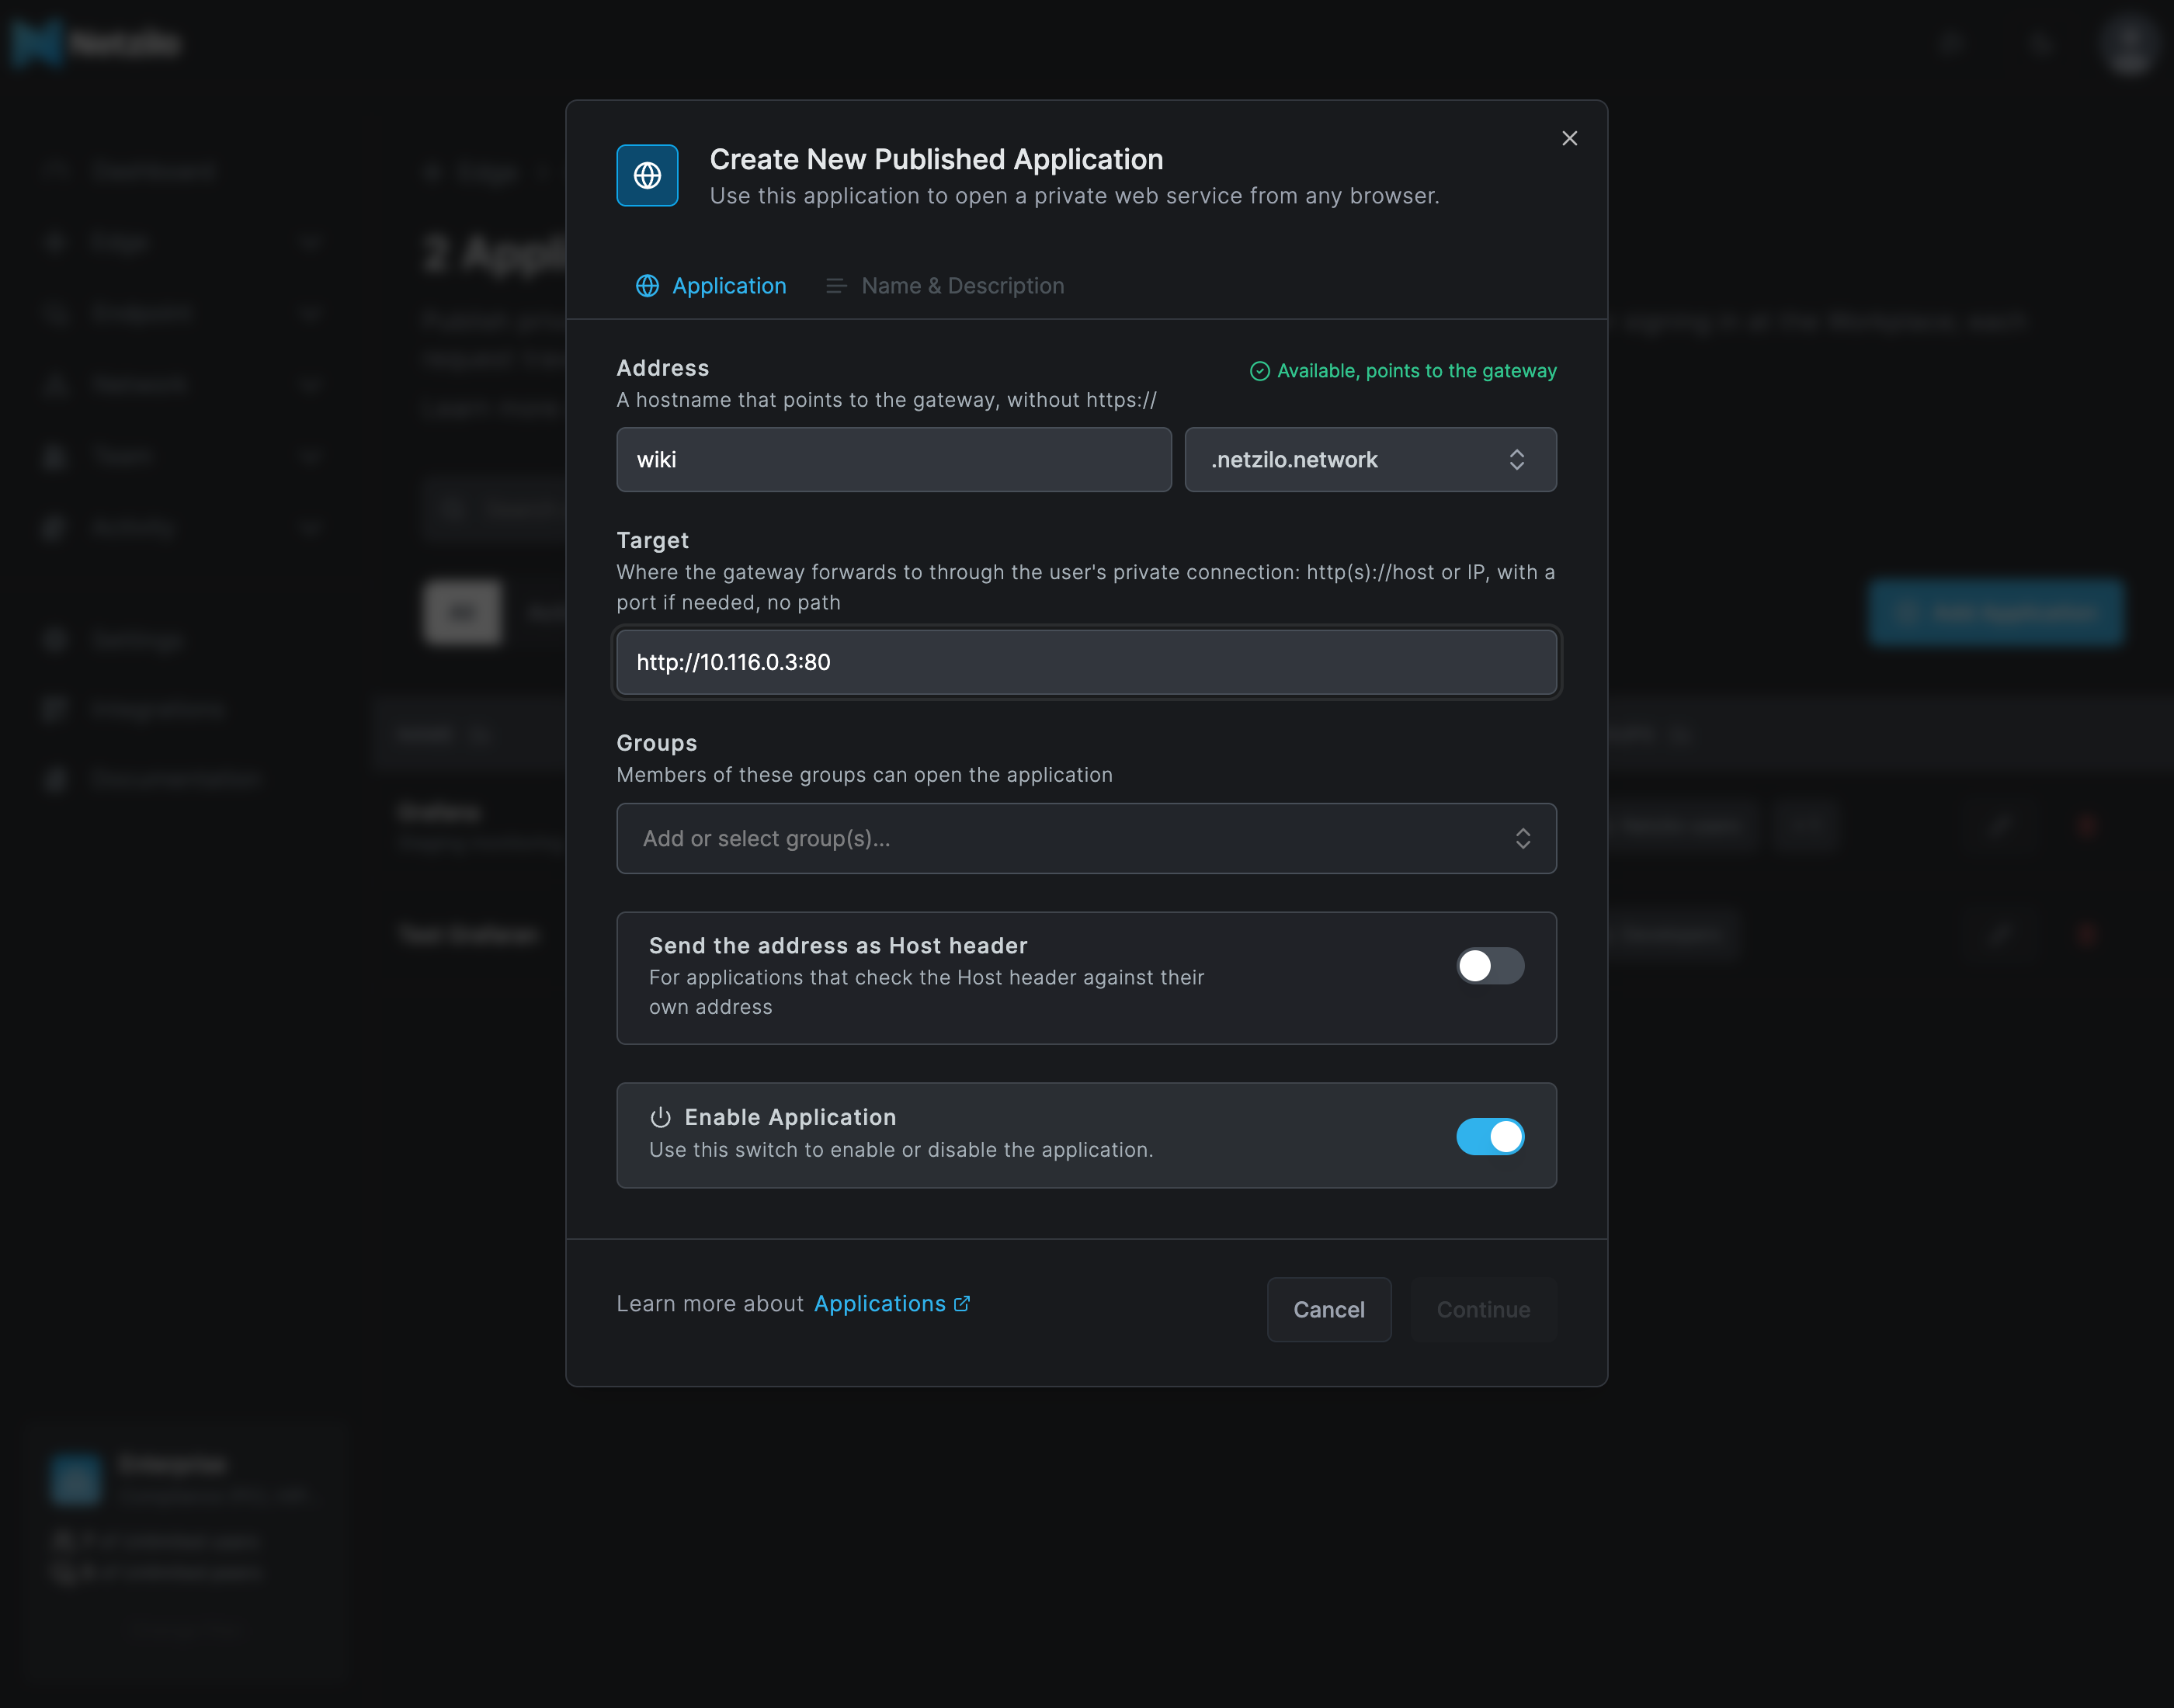Viewport: 2174px width, 1708px height.
Task: Open the .netzilo.network domain dropdown
Action: (x=1370, y=460)
